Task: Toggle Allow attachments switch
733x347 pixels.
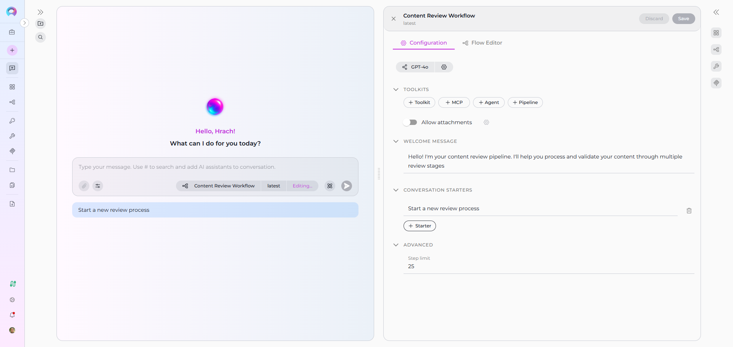Action: coord(410,122)
